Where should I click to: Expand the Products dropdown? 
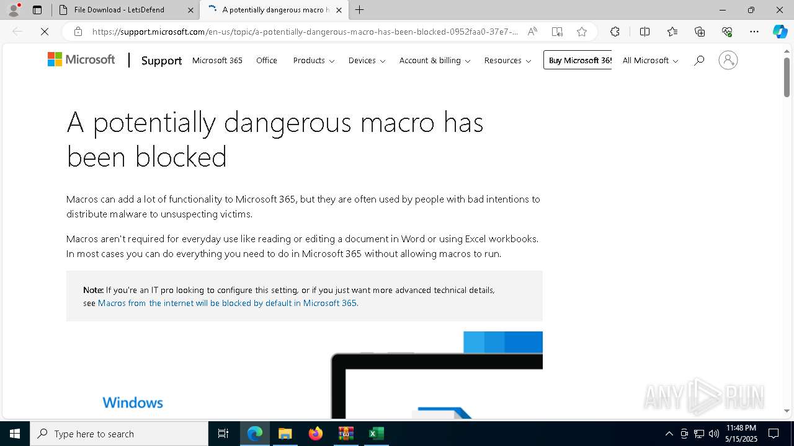click(314, 60)
